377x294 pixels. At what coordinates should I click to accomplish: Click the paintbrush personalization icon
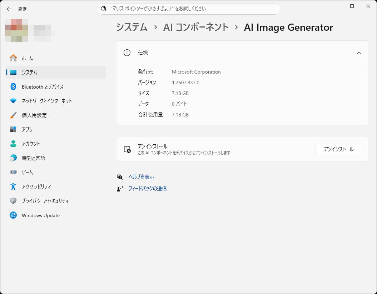(x=13, y=115)
